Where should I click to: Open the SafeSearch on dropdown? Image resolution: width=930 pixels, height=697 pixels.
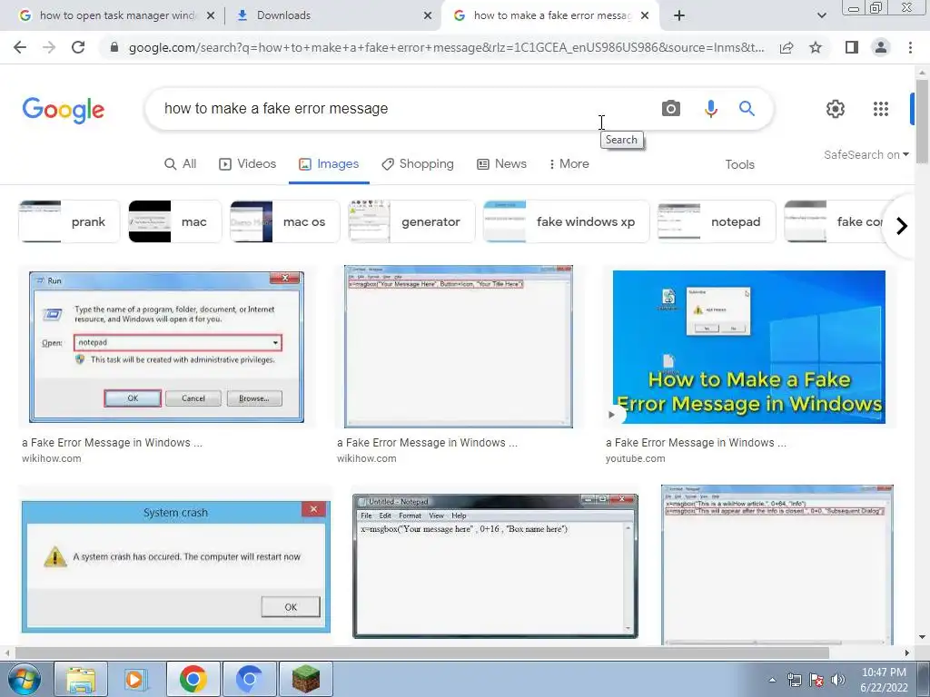click(x=866, y=154)
